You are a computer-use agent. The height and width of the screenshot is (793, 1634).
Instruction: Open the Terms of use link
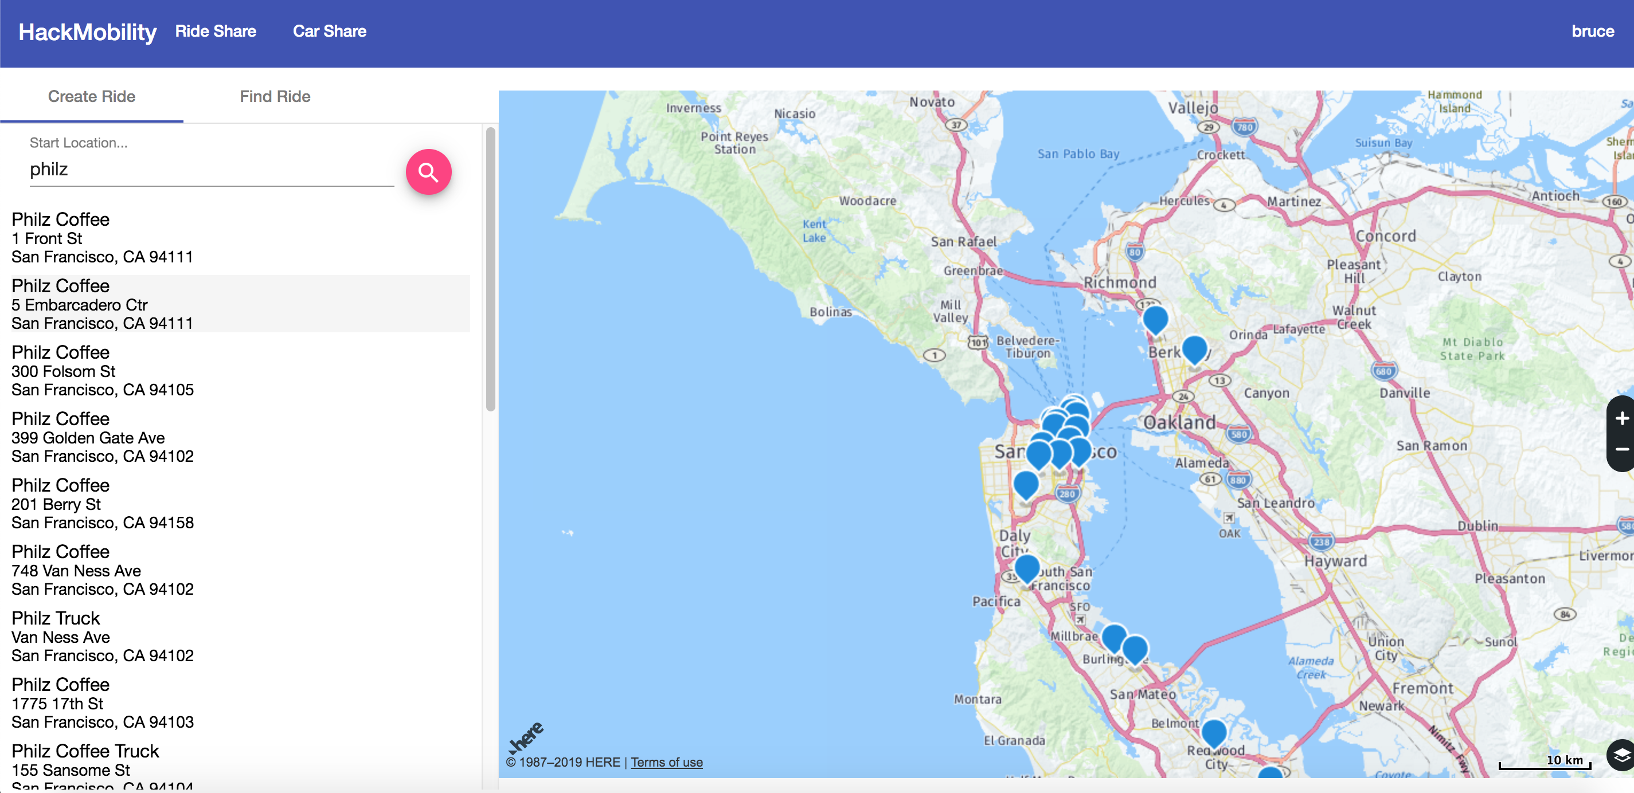point(666,762)
